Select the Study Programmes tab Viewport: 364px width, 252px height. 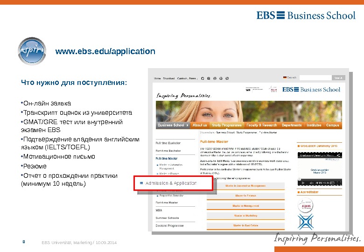(x=227, y=125)
